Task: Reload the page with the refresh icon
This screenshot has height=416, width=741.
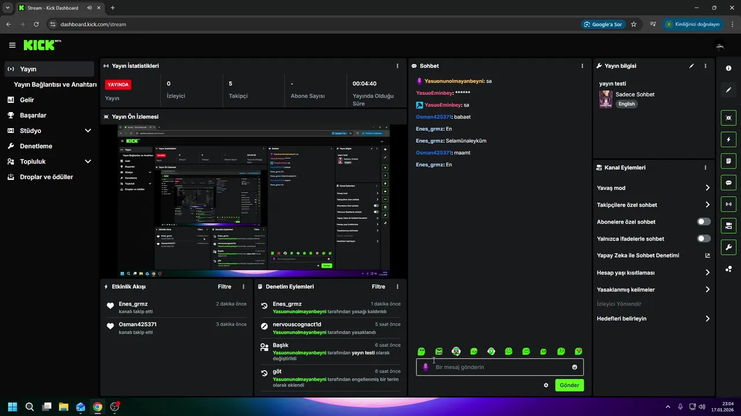Action: (36, 24)
